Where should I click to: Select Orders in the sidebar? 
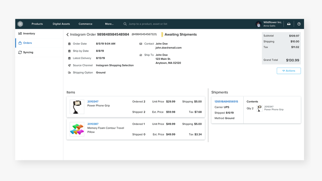point(27,43)
